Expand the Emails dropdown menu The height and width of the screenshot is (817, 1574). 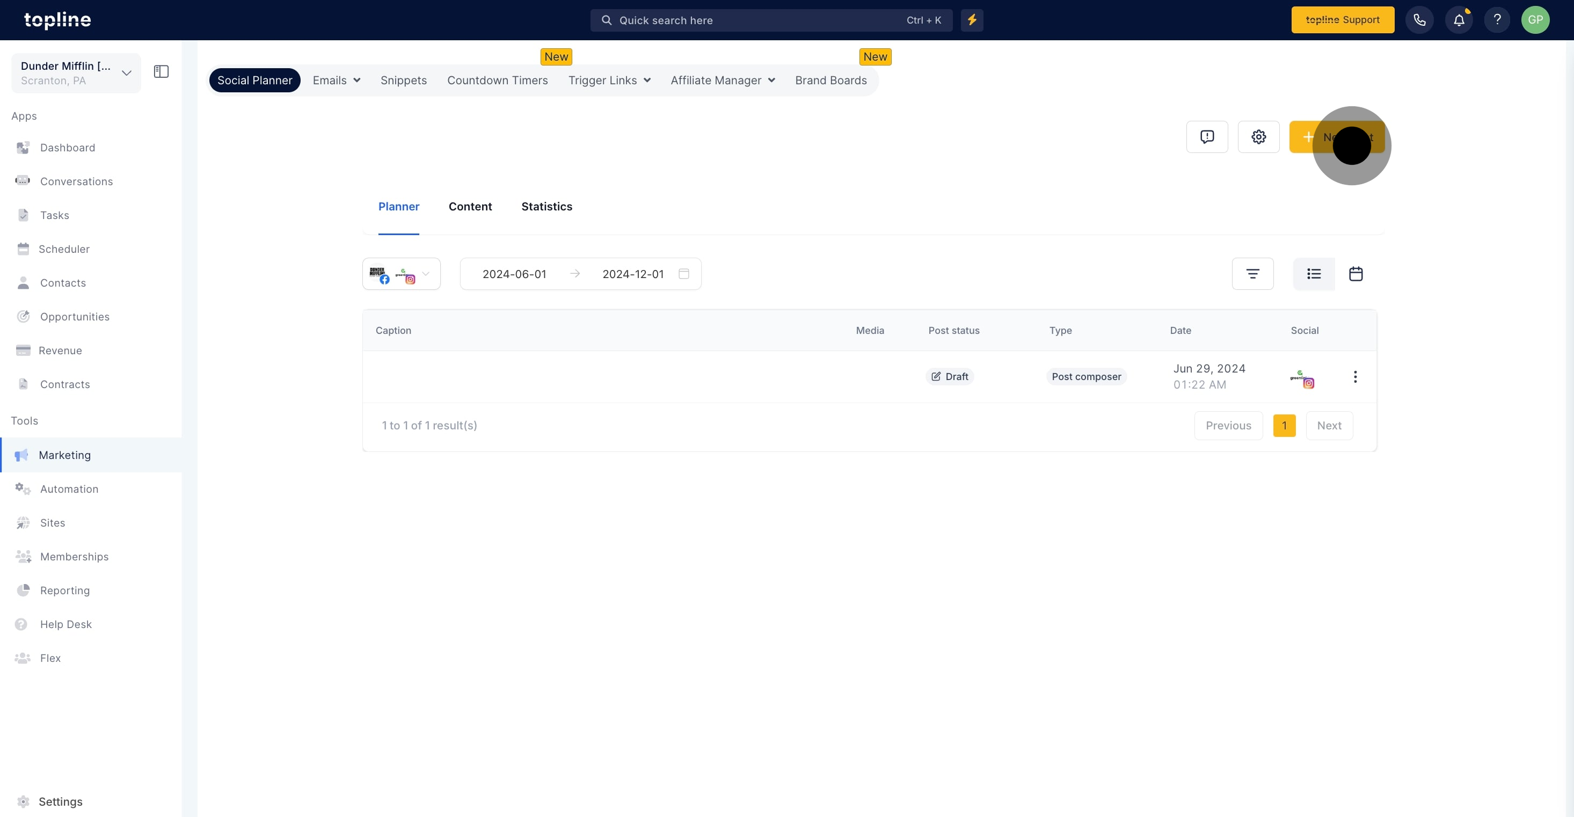[336, 81]
